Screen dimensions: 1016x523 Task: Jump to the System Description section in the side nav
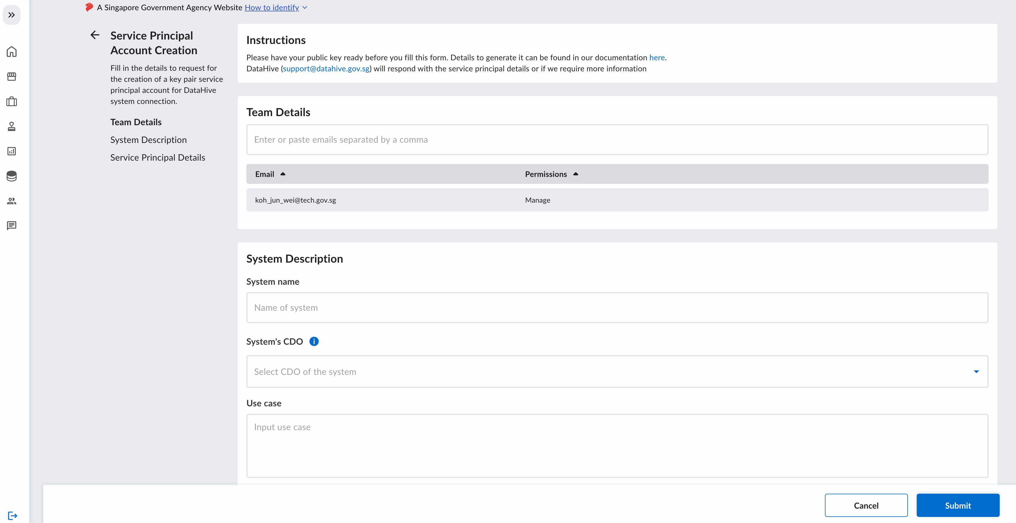tap(148, 140)
